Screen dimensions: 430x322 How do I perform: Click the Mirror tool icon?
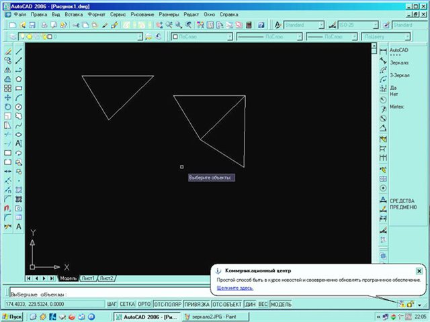pos(7,70)
